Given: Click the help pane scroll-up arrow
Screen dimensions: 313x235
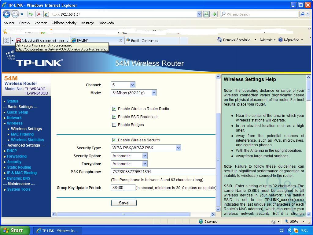Looking at the screenshot, I should [309, 77].
